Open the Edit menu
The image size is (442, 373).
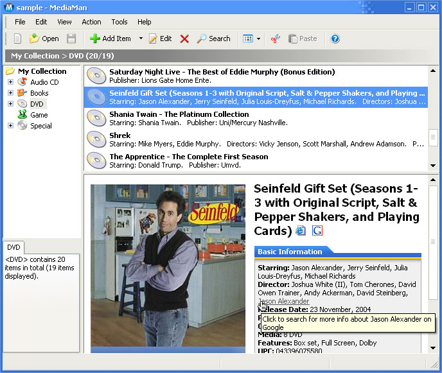[x=41, y=22]
